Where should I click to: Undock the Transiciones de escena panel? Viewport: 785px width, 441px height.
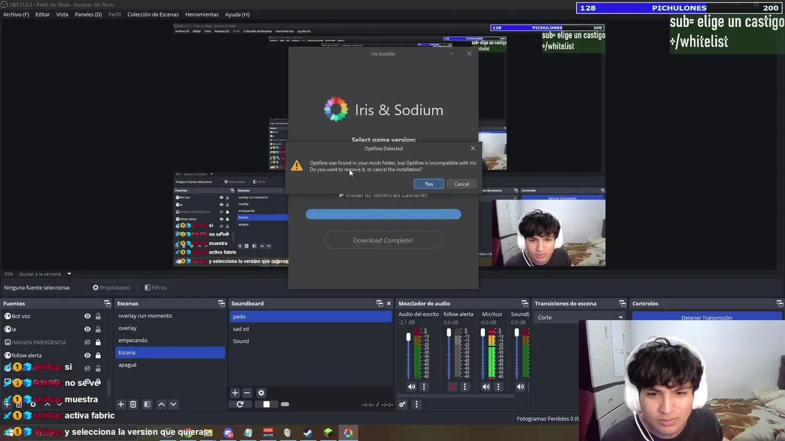(x=622, y=304)
